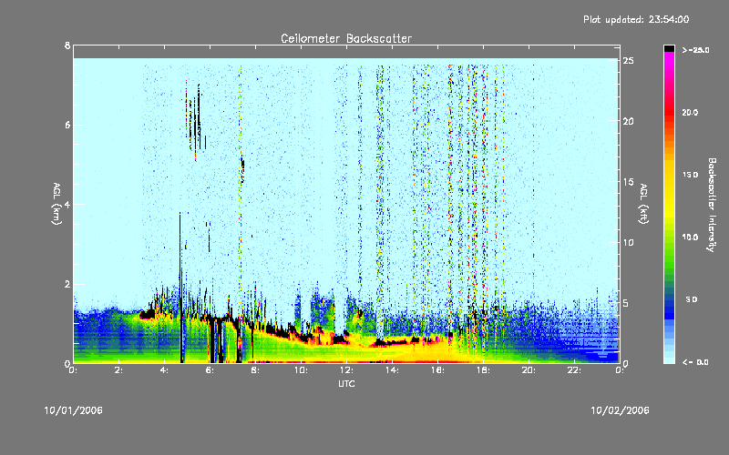Click the magenta band of the colorbar
Viewport: 729px width, 455px height.
669,60
